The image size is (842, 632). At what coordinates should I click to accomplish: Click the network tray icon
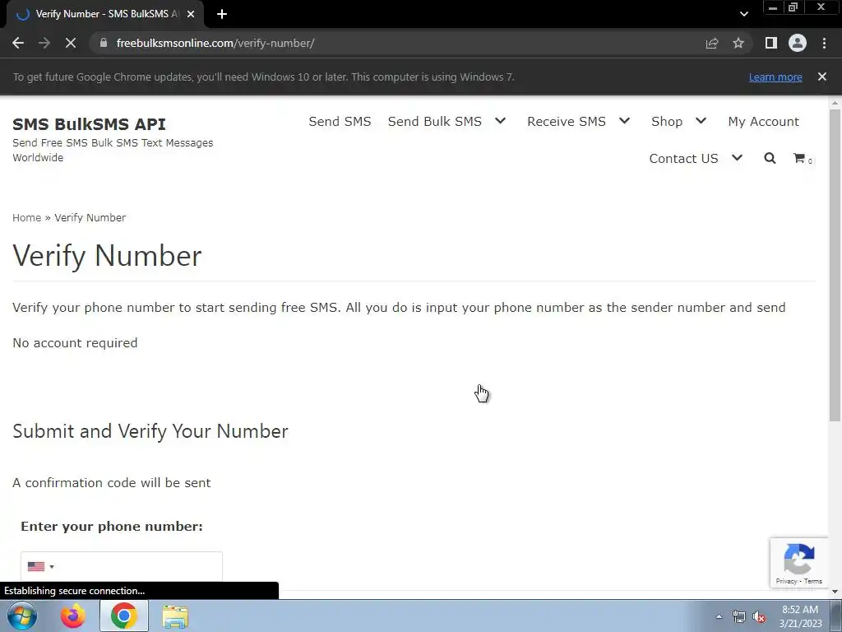click(x=739, y=616)
